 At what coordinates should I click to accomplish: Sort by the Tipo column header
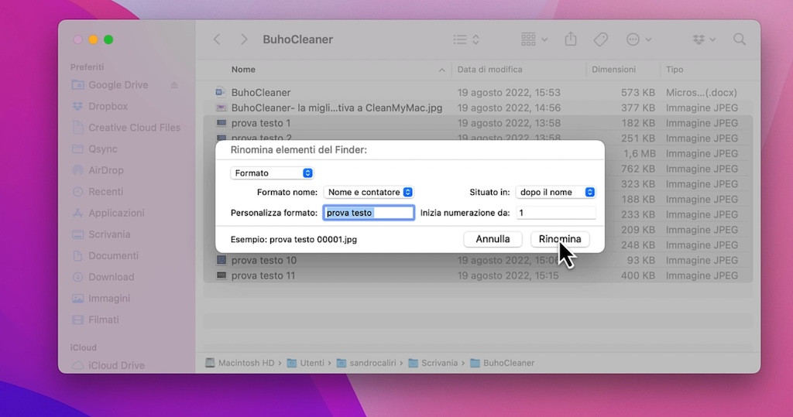pos(675,70)
